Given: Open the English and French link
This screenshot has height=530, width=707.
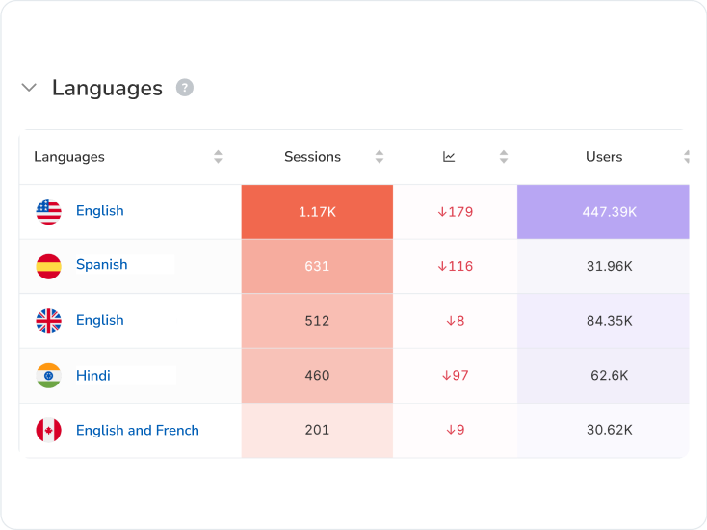Looking at the screenshot, I should coord(137,431).
